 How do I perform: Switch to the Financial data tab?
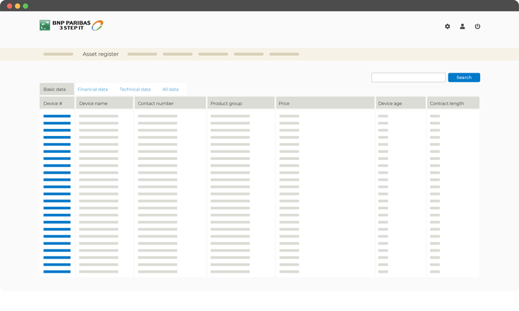click(x=93, y=89)
